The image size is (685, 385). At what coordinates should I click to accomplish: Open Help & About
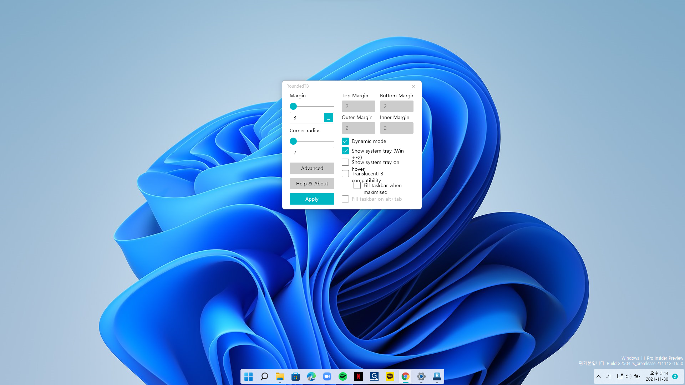[x=312, y=184]
